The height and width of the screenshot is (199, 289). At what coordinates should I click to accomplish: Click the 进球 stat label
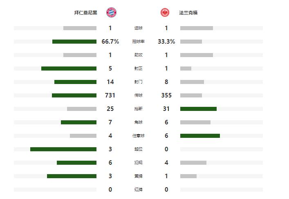coord(138,28)
